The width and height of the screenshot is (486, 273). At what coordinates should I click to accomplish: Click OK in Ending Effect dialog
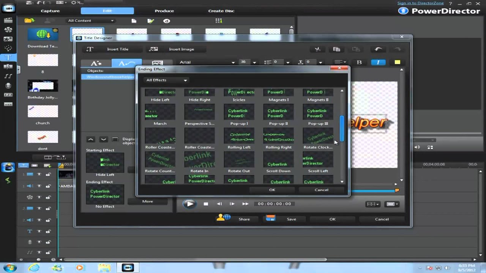click(272, 190)
